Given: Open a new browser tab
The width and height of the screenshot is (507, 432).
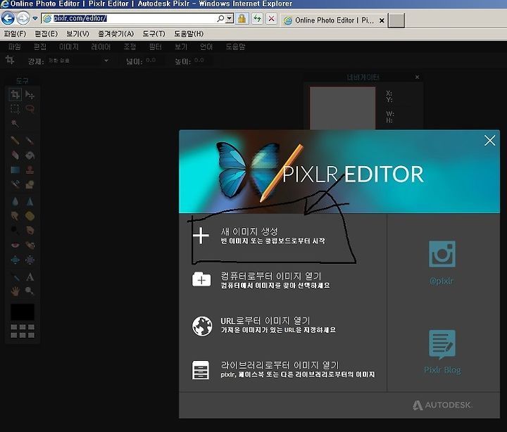Looking at the screenshot, I should pos(396,20).
